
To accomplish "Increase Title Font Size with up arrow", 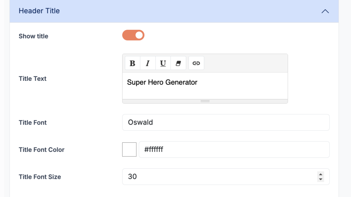I will coord(320,174).
